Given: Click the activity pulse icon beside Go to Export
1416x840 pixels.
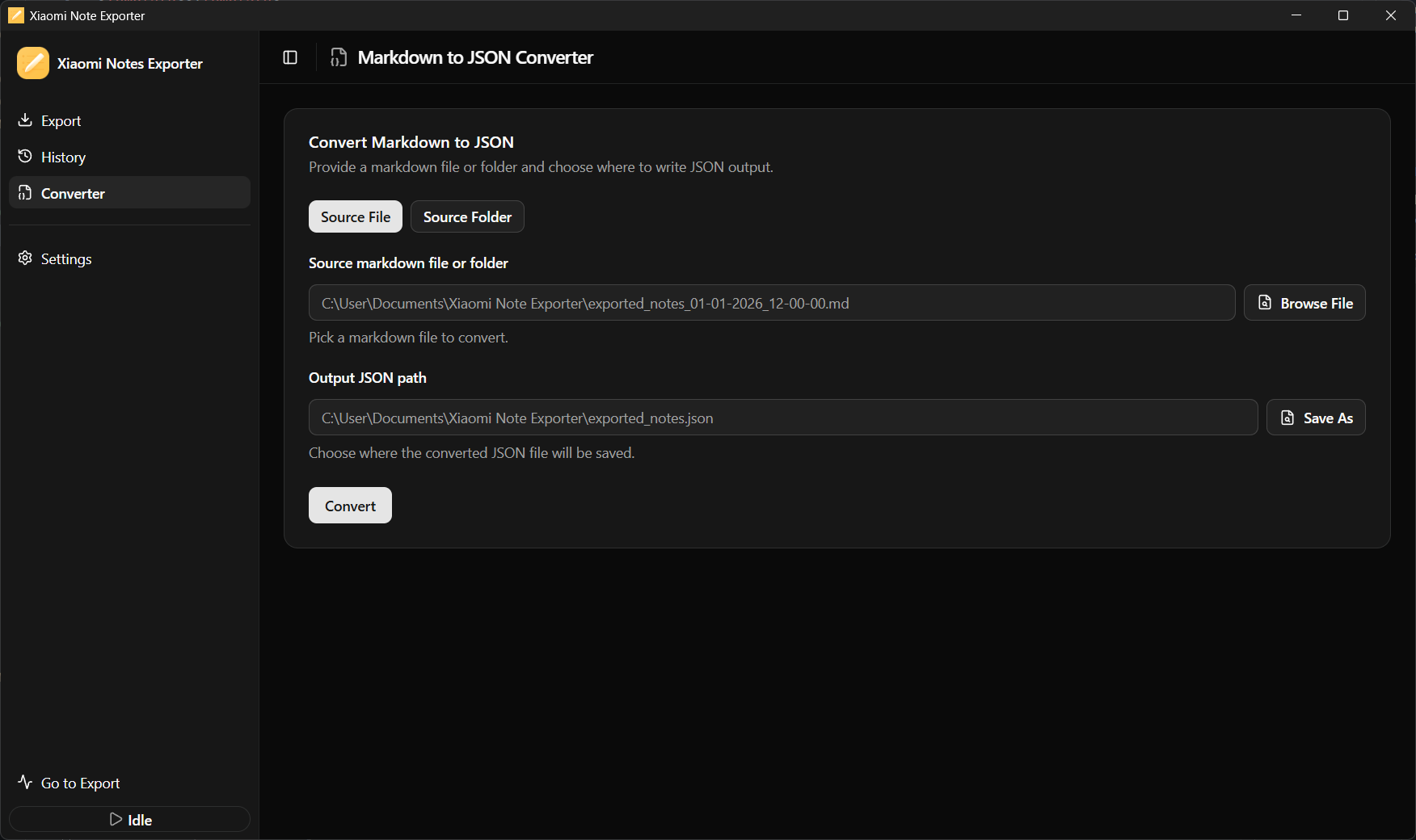Looking at the screenshot, I should (25, 782).
